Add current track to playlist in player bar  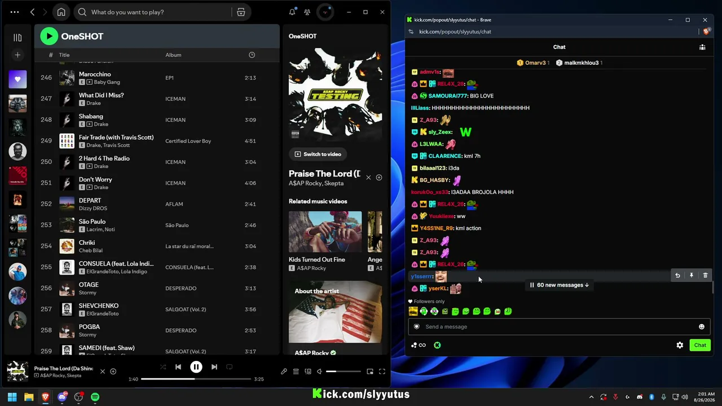tap(113, 371)
